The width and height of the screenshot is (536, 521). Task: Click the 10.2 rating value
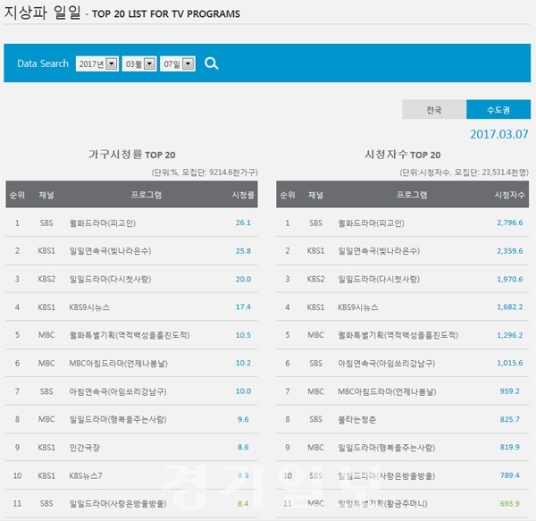click(243, 363)
